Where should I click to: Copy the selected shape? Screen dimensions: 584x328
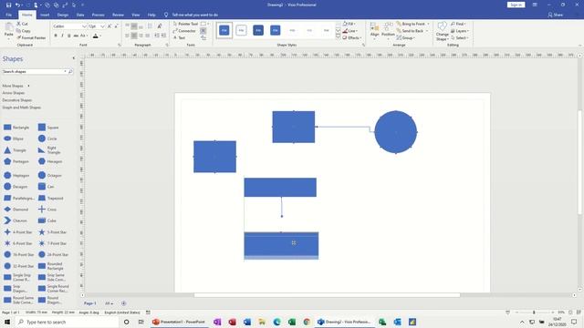point(24,31)
